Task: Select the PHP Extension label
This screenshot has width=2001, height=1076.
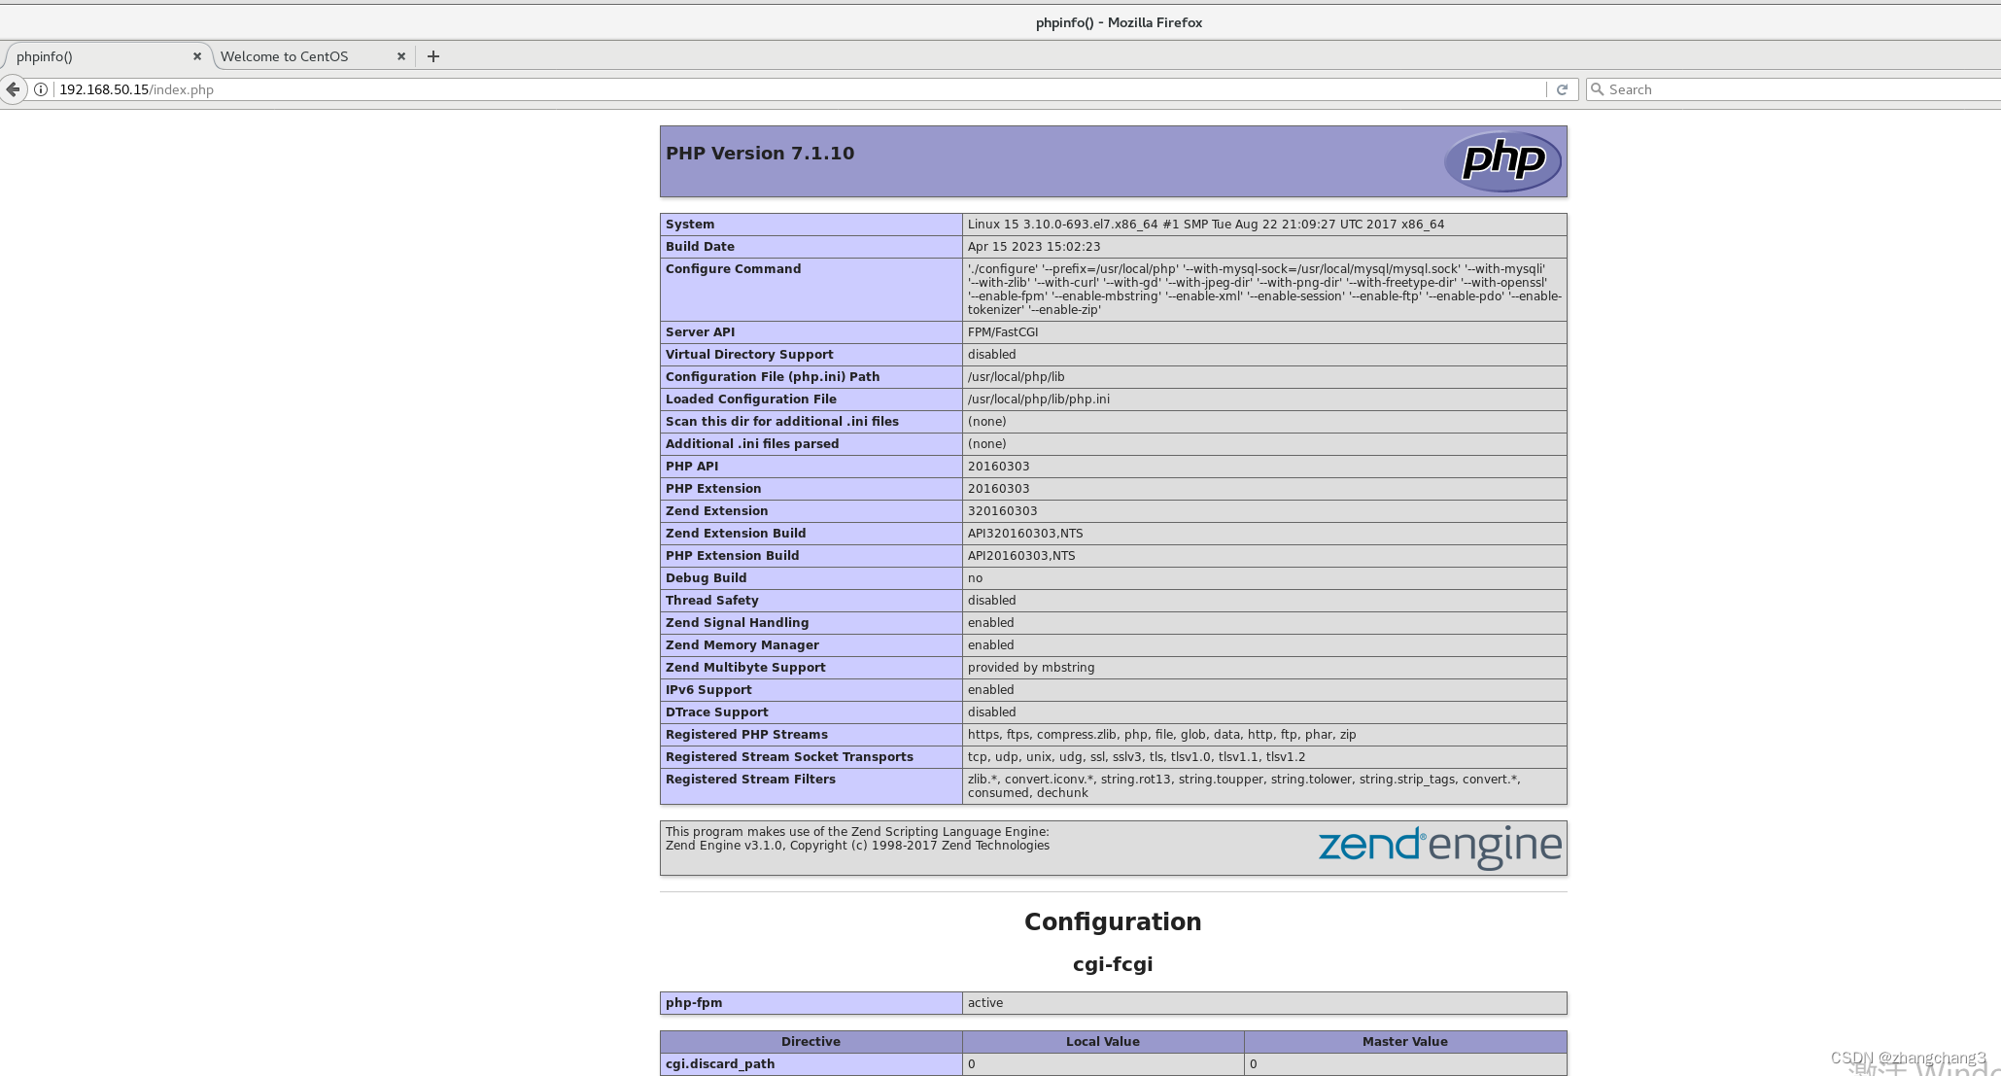Action: coord(713,489)
